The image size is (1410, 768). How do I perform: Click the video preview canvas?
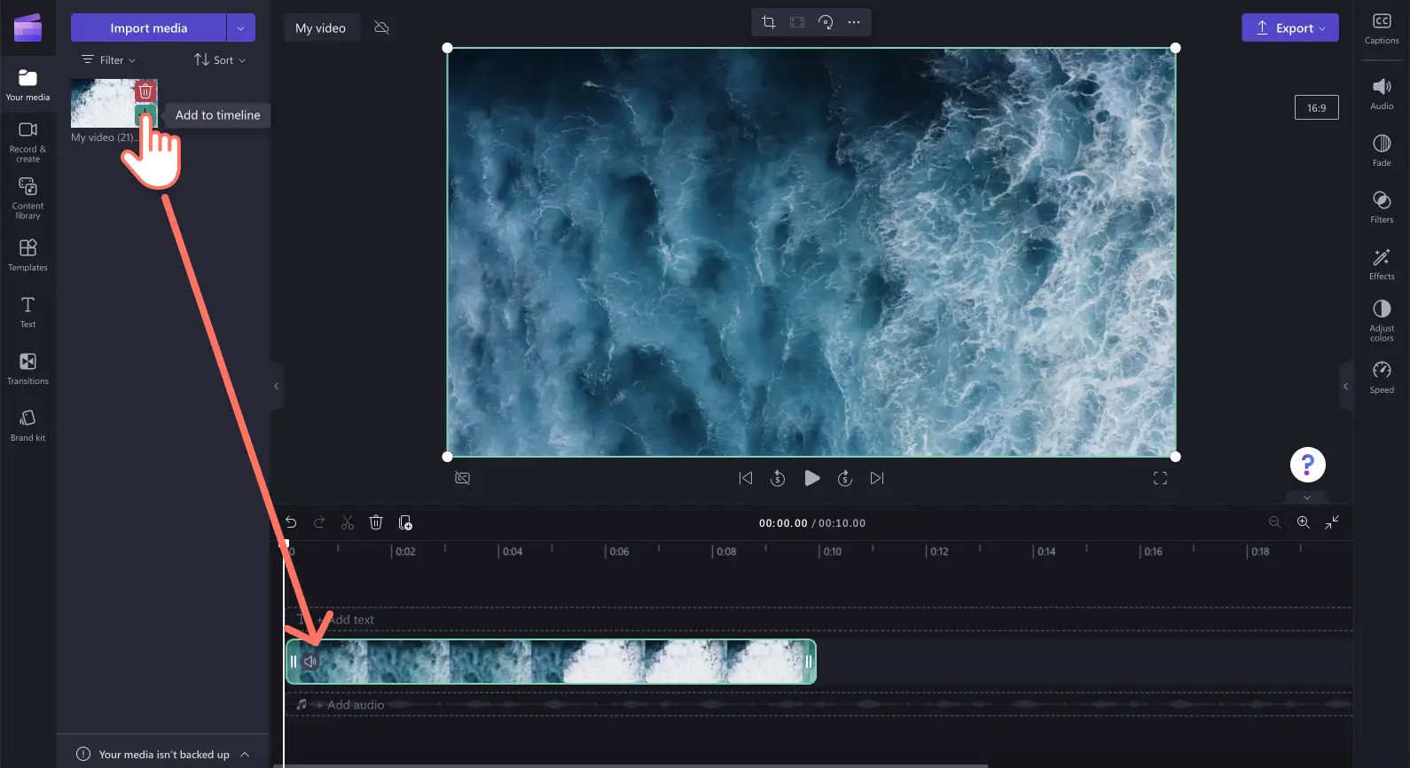pos(811,252)
